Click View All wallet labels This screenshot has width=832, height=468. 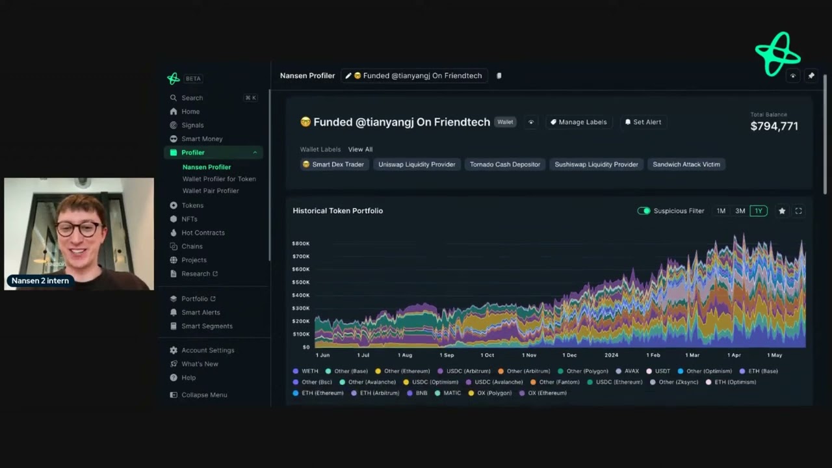point(360,149)
